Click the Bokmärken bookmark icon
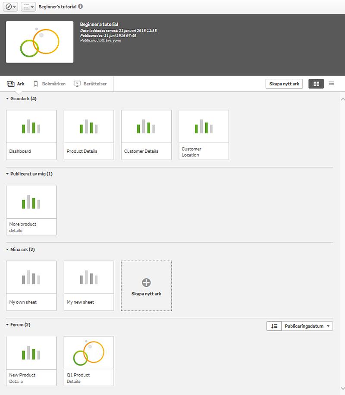345x395 pixels. (36, 84)
